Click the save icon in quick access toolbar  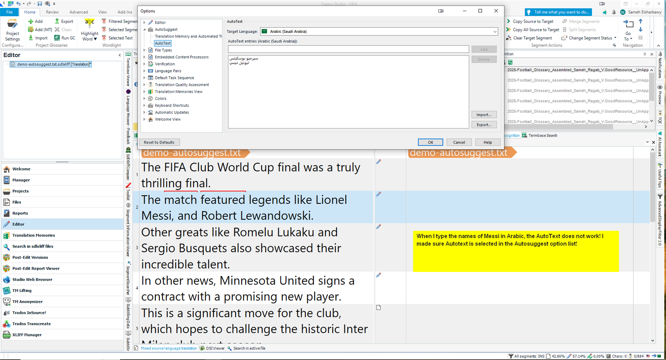click(40, 4)
